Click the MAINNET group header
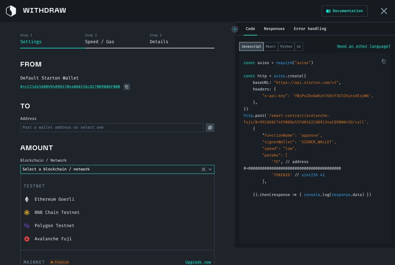The height and width of the screenshot is (265, 395). [x=34, y=262]
